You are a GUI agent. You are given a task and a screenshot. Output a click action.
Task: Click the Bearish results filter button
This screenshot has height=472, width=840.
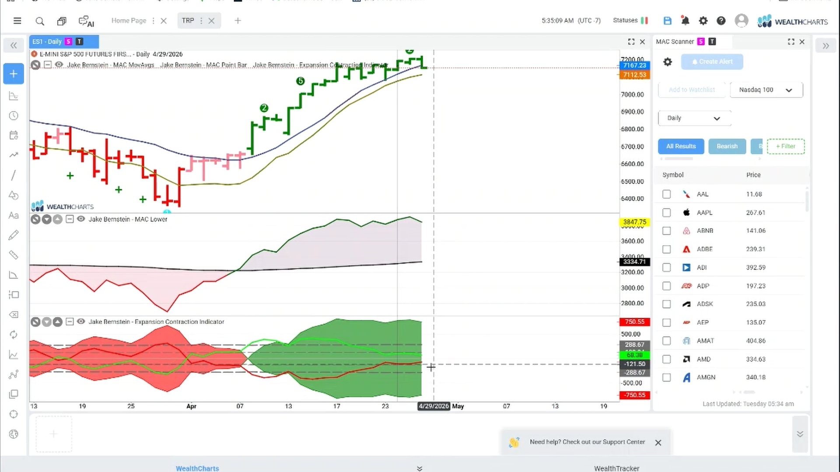click(727, 146)
